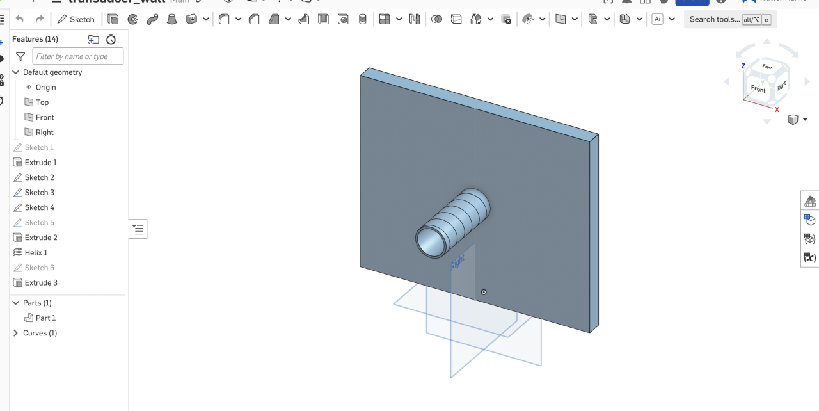This screenshot has width=819, height=411.
Task: Toggle the feature list panel button
Action: point(138,229)
